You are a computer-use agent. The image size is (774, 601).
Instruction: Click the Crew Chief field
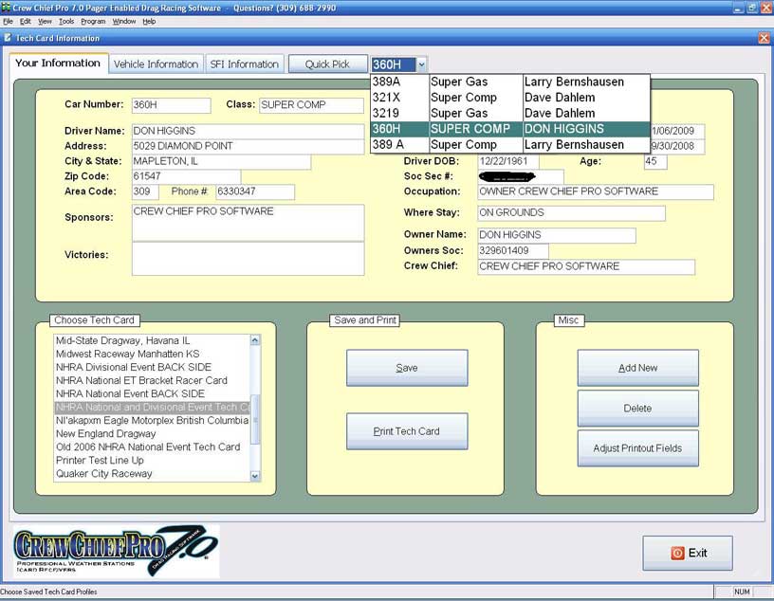pos(586,266)
